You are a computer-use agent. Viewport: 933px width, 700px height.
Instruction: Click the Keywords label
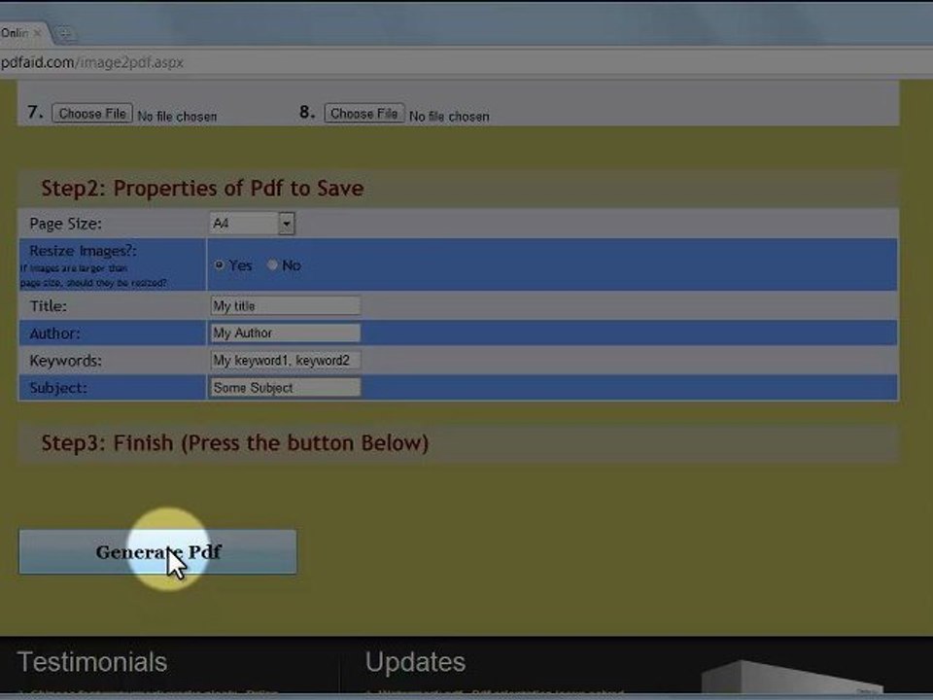(65, 361)
